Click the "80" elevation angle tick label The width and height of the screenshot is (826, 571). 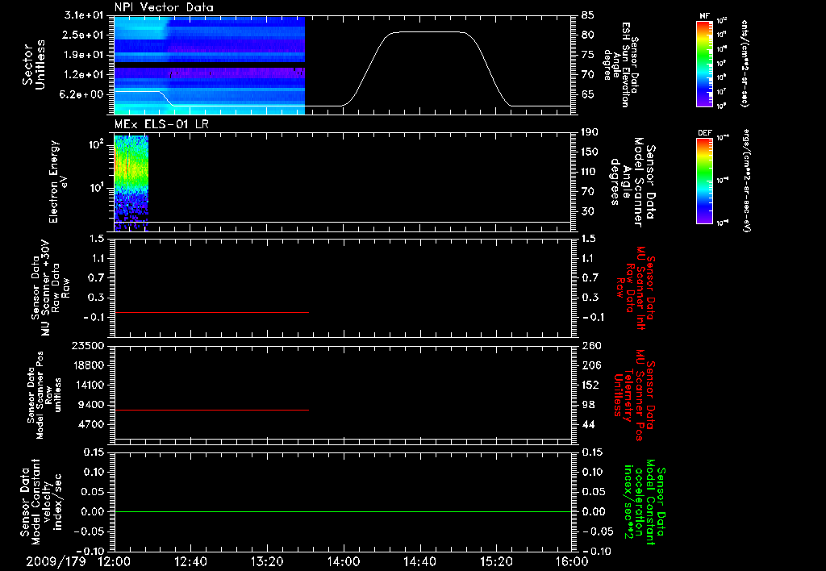[x=588, y=35]
